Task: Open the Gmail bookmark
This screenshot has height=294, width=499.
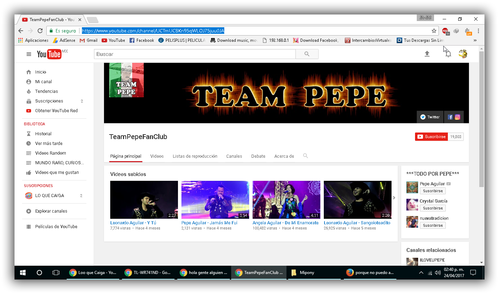Action: pos(88,40)
